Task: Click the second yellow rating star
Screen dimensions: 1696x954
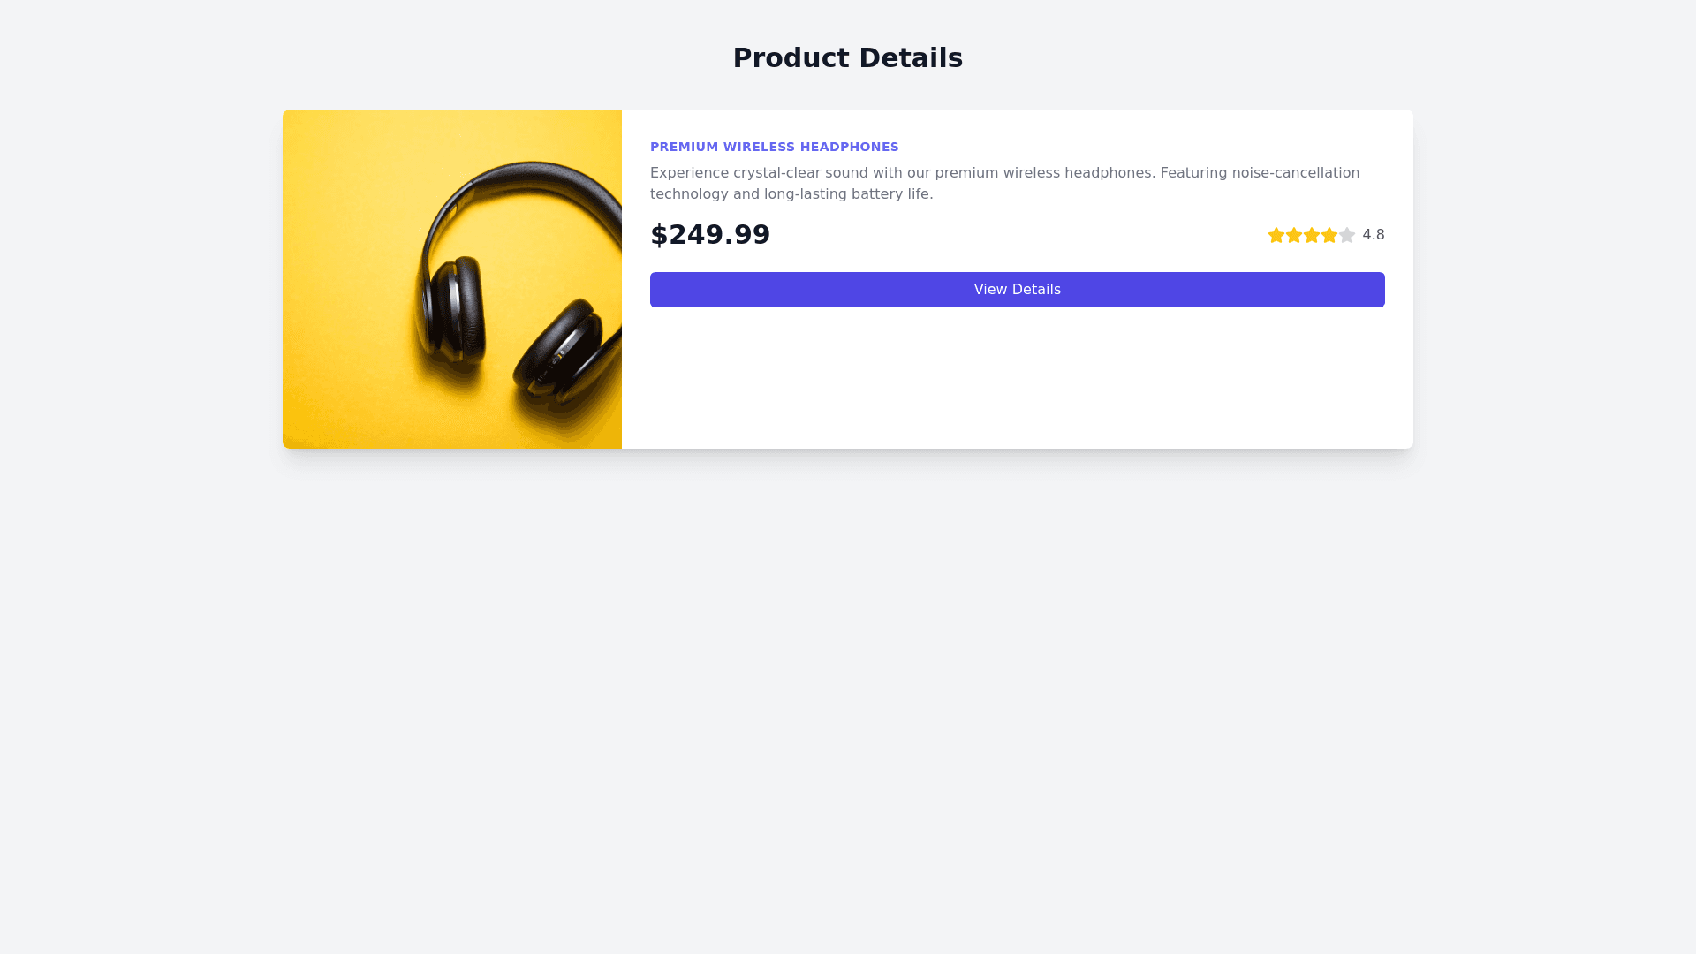Action: tap(1293, 235)
